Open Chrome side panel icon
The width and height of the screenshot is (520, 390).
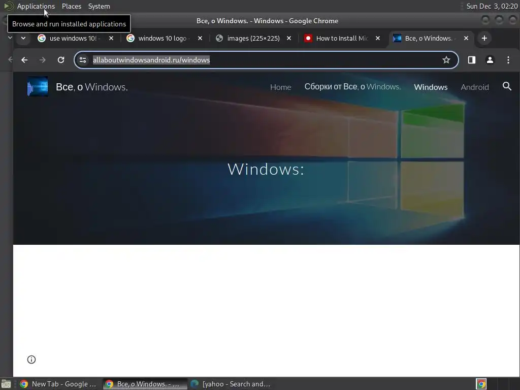click(472, 60)
